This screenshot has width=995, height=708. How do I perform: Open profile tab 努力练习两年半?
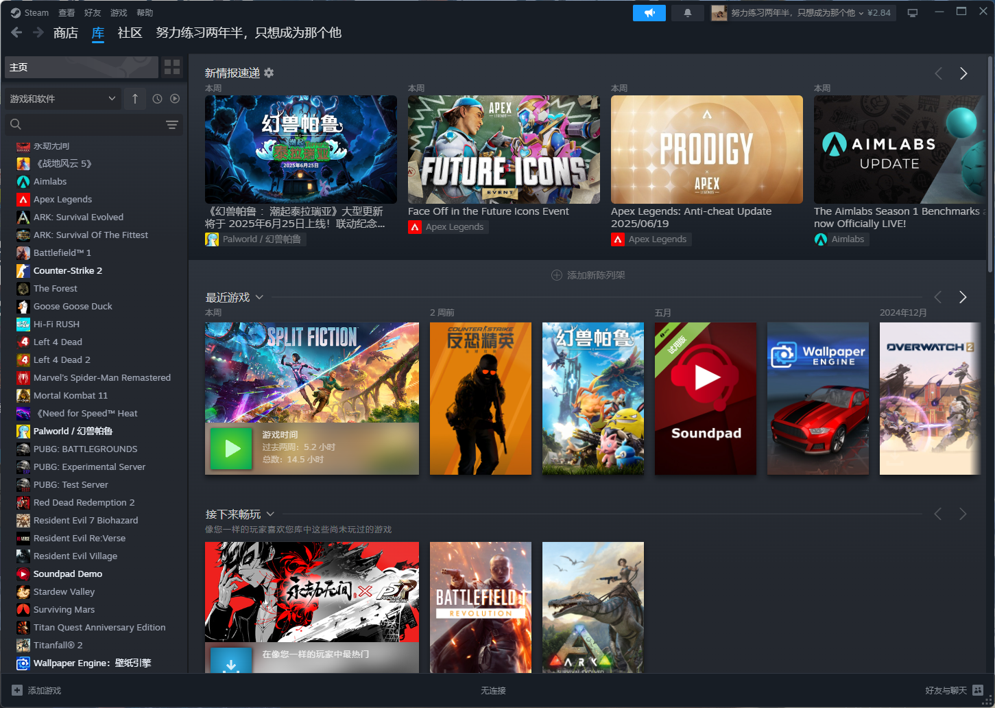click(248, 33)
